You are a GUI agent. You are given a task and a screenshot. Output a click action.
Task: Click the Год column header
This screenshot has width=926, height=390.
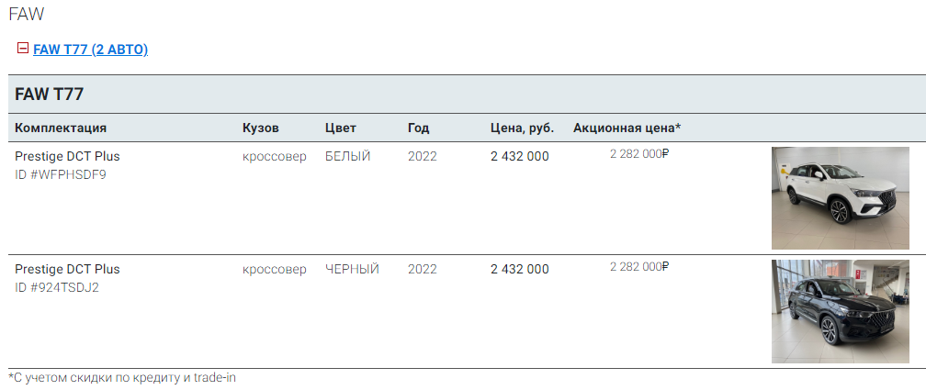click(x=419, y=128)
